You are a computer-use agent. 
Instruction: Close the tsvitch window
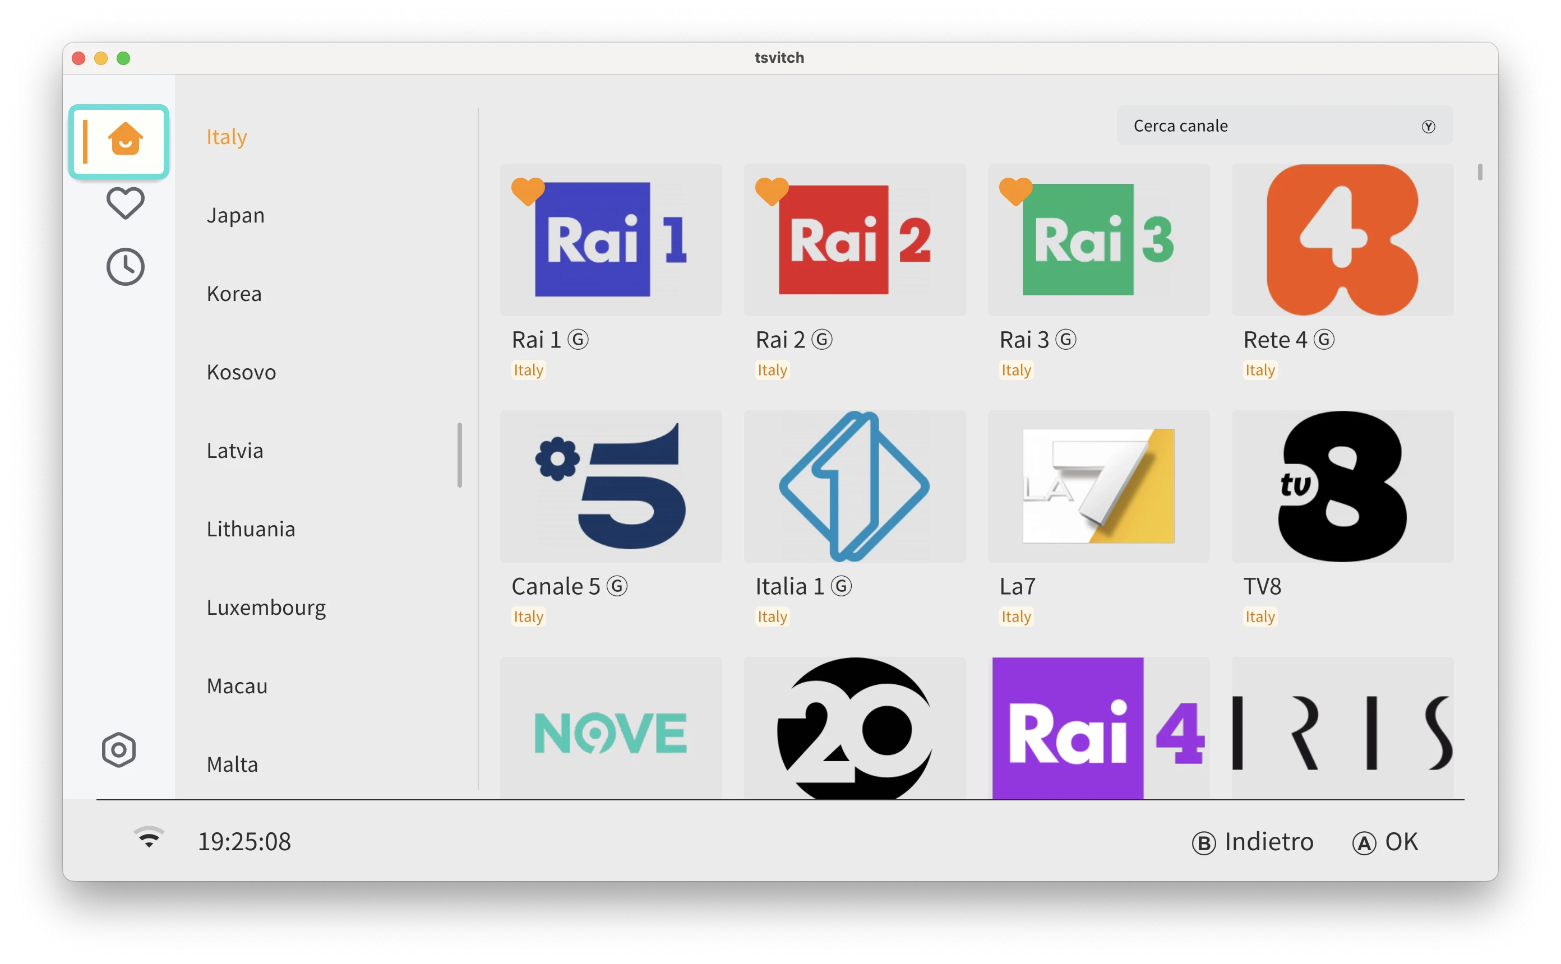tap(78, 58)
